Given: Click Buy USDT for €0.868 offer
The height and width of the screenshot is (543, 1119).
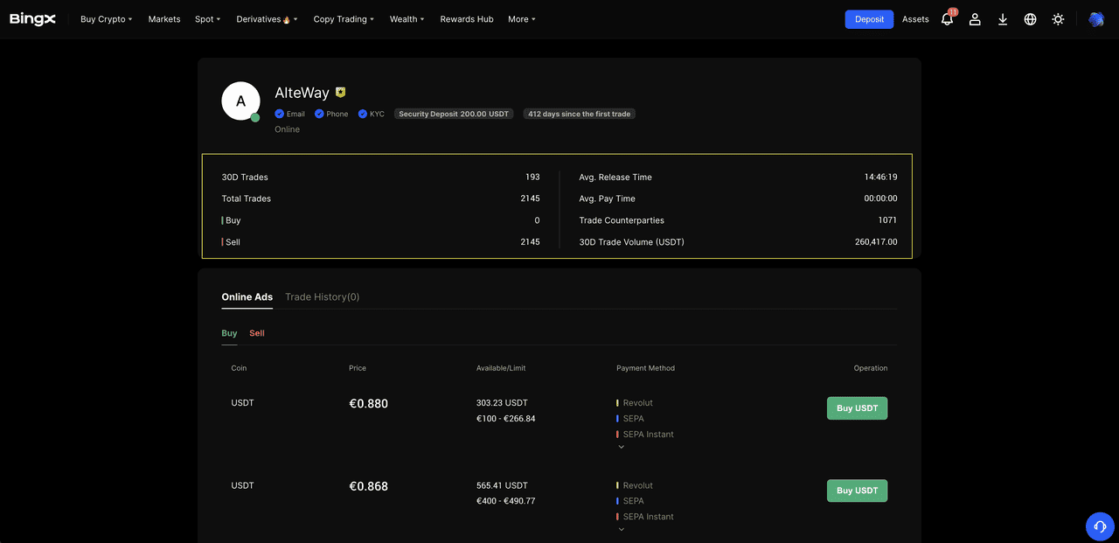Looking at the screenshot, I should [x=857, y=491].
